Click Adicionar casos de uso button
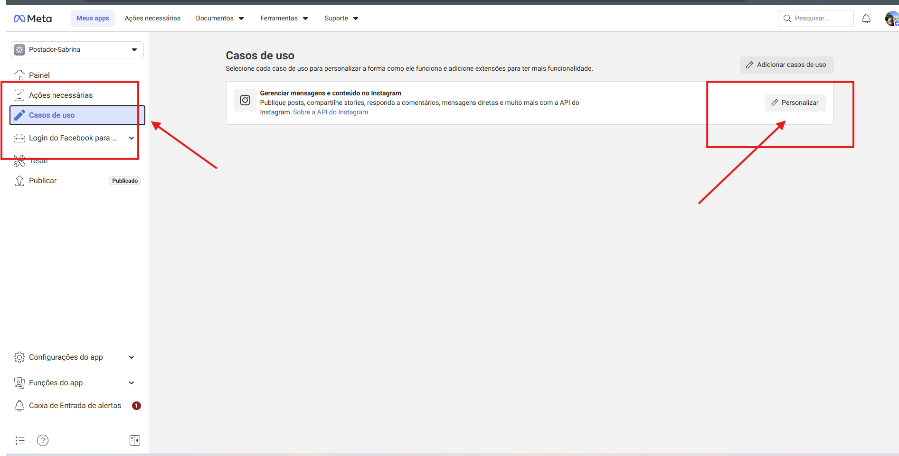This screenshot has height=456, width=899. [x=786, y=65]
